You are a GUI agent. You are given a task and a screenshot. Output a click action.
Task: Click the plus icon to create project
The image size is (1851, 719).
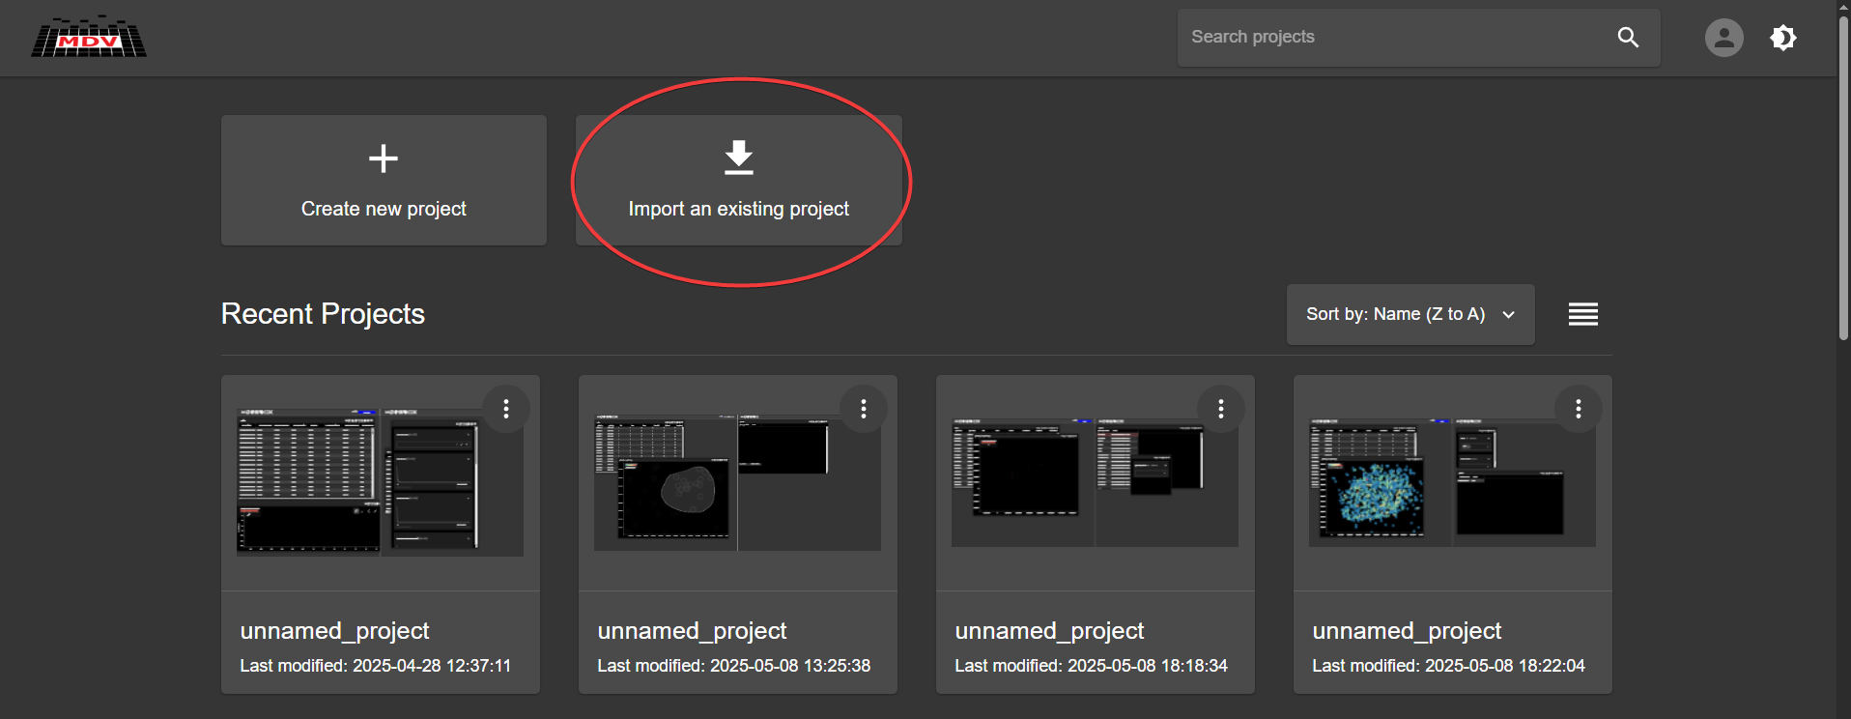(x=384, y=158)
